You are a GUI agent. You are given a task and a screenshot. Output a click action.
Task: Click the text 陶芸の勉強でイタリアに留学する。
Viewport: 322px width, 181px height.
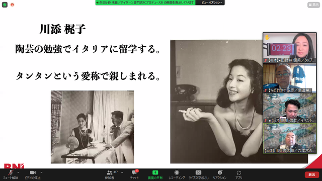[x=88, y=49]
